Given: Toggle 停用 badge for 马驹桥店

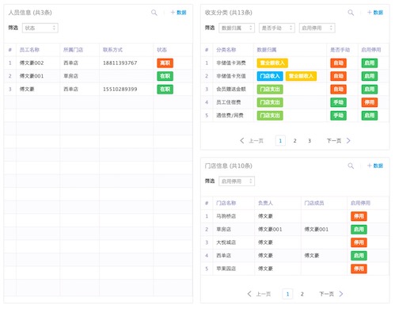Looking at the screenshot, I should [359, 216].
